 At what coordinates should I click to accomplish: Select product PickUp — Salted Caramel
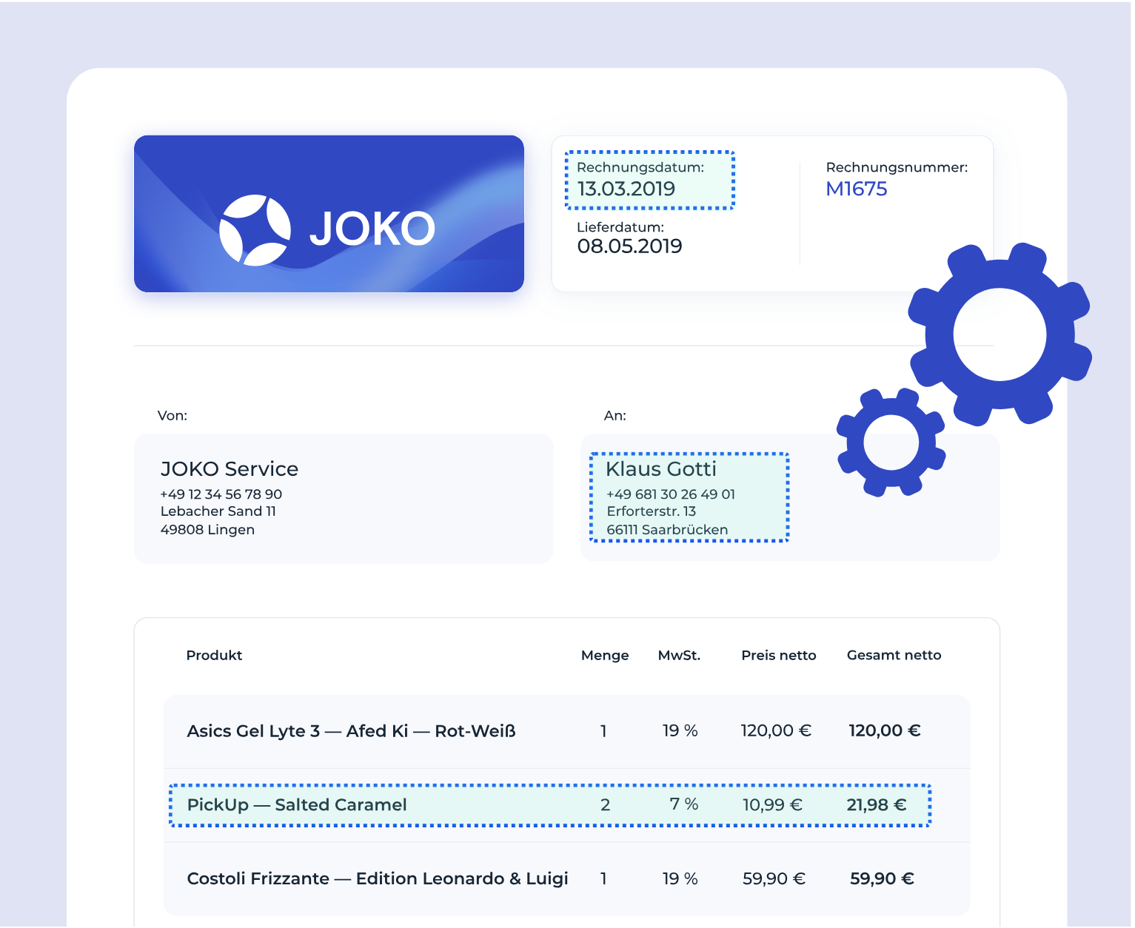(x=297, y=805)
